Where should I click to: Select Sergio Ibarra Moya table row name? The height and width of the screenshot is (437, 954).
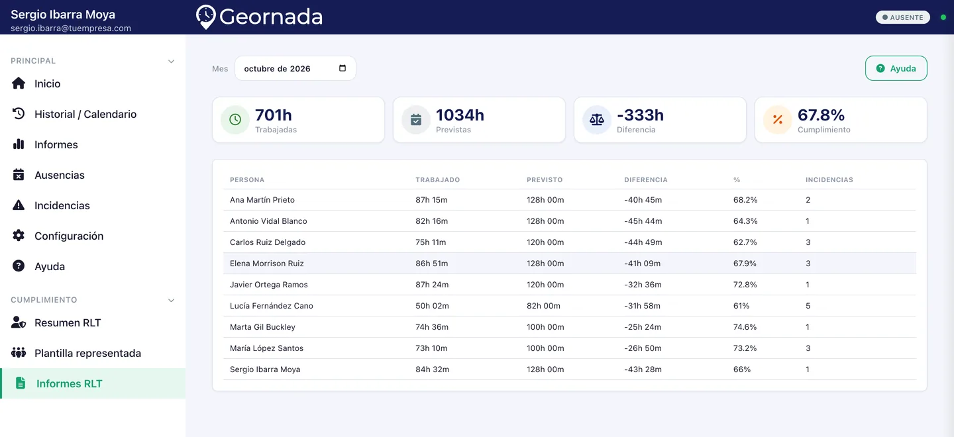click(265, 369)
